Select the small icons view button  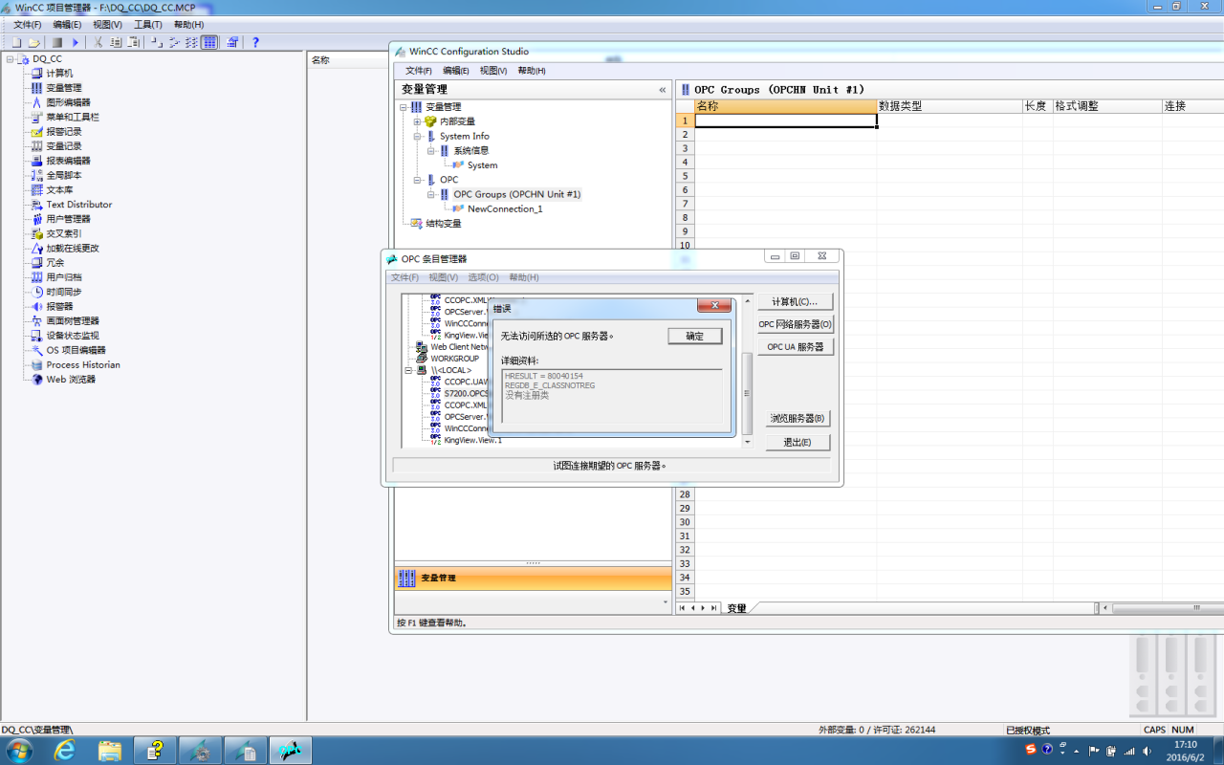pos(174,42)
